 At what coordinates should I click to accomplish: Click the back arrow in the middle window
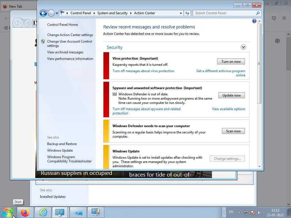18,23
